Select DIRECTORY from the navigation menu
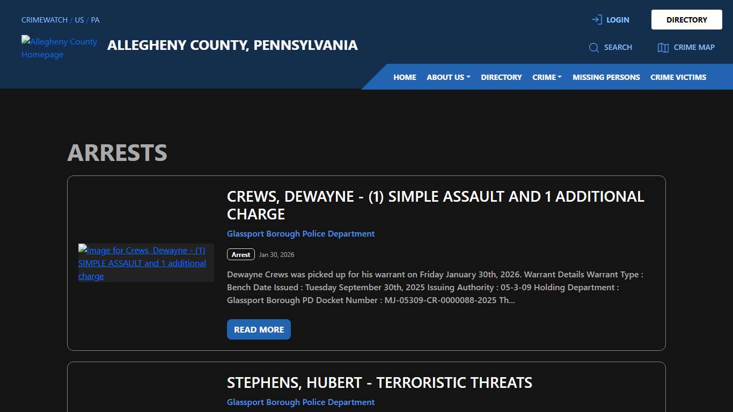Image resolution: width=733 pixels, height=412 pixels. pos(501,77)
